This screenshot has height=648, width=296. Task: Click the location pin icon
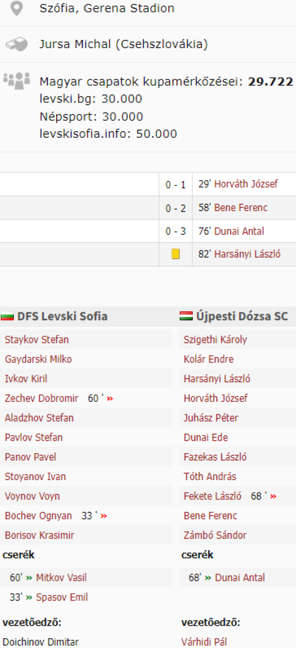pyautogui.click(x=18, y=9)
